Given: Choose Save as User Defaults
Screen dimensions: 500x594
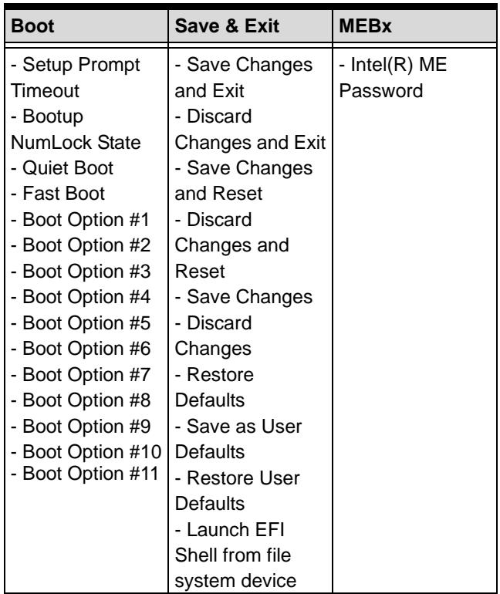Looking at the screenshot, I should (238, 439).
